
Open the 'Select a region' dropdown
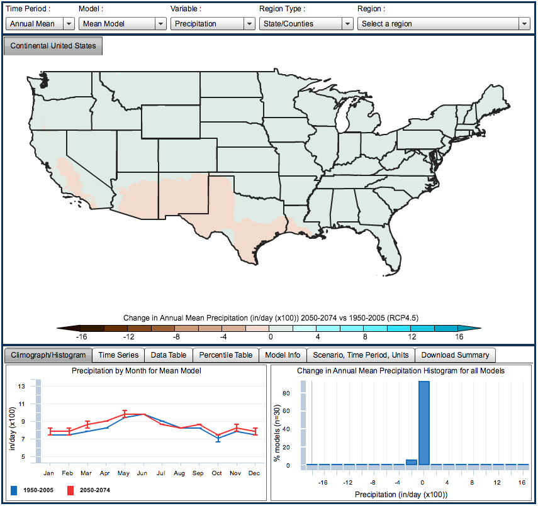[x=444, y=24]
